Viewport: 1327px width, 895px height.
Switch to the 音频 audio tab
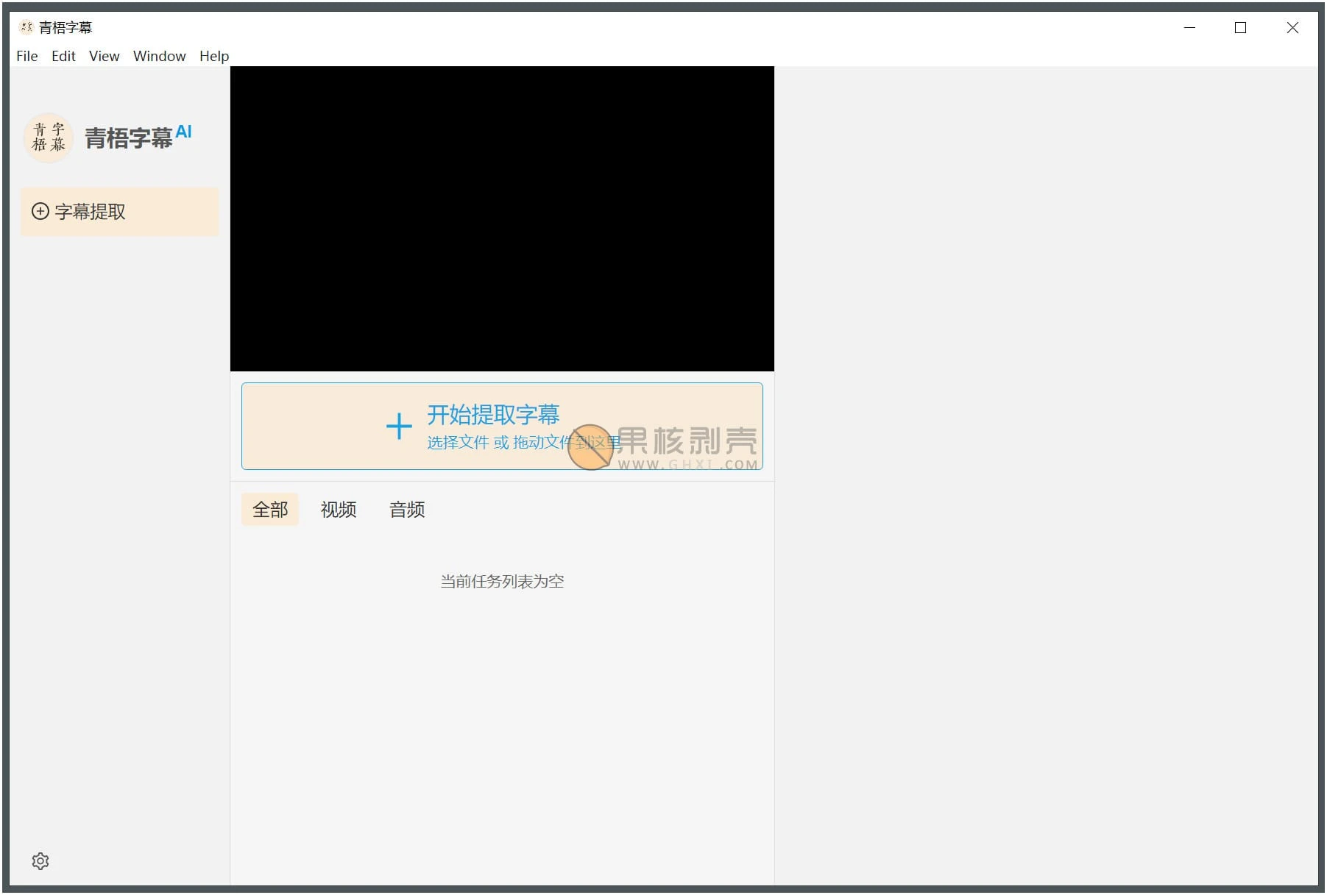pos(406,510)
